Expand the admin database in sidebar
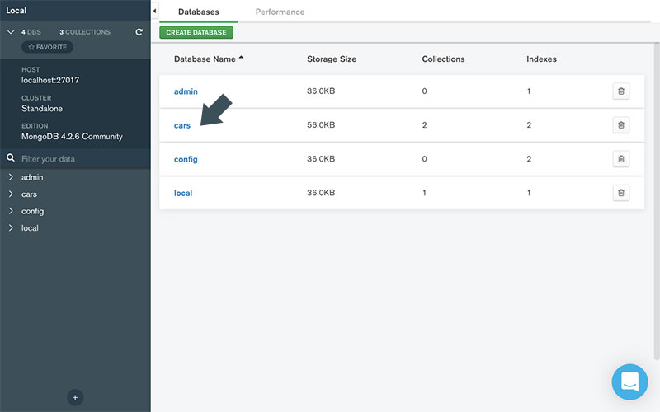 coord(11,177)
